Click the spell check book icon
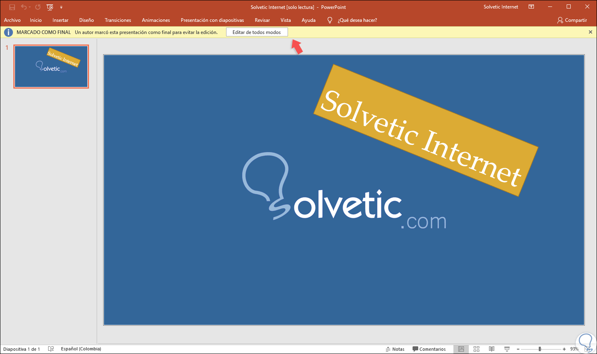597x354 pixels. click(x=51, y=349)
